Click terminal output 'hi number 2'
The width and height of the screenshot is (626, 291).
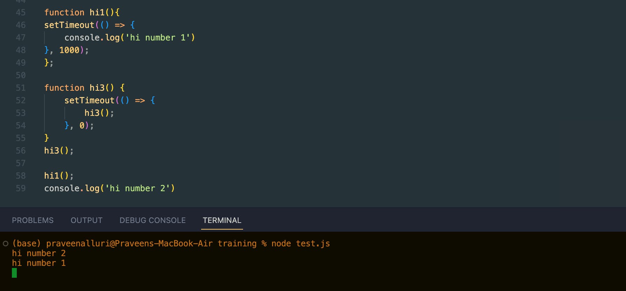[39, 253]
